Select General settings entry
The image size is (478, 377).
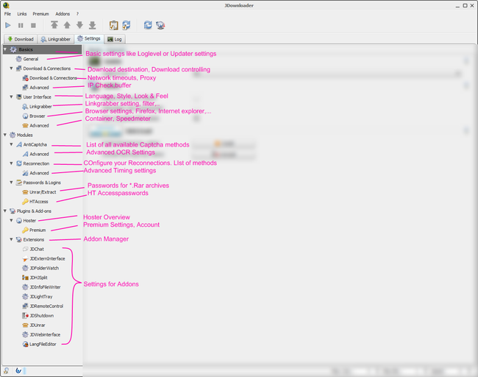tap(27, 59)
